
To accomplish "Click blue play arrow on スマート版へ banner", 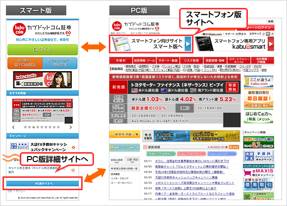I will pyautogui.click(x=188, y=44).
